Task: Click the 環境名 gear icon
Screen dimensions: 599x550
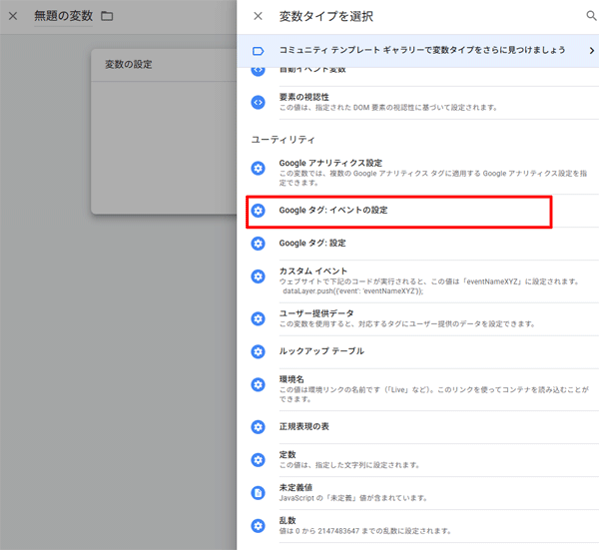Action: 259,386
